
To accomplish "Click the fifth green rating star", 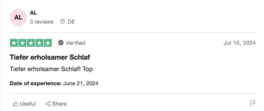I will pyautogui.click(x=47, y=43).
